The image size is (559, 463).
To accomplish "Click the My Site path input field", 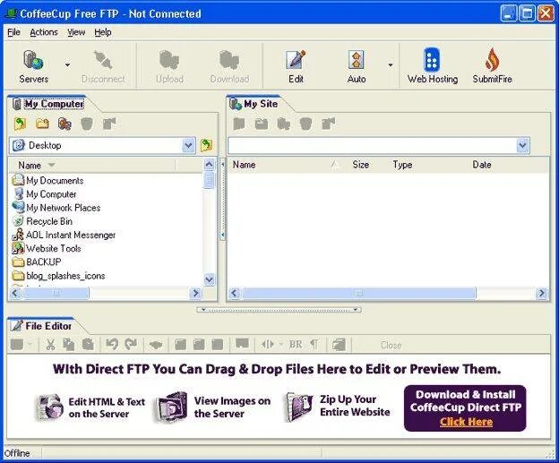I will click(x=372, y=145).
